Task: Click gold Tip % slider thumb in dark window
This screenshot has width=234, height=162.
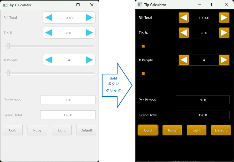Action: 143,46
